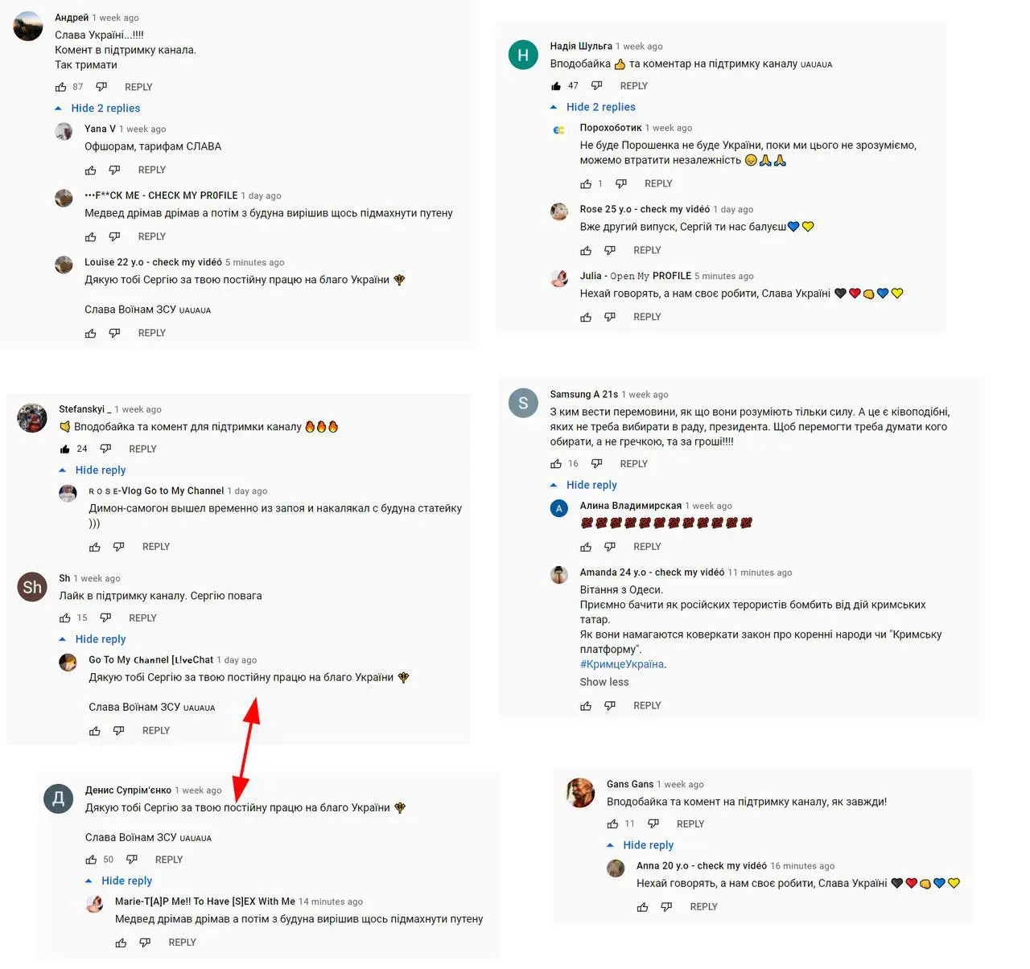The image size is (1030, 969).
Task: Toggle like on Алина Владимирская reply
Action: coord(586,547)
